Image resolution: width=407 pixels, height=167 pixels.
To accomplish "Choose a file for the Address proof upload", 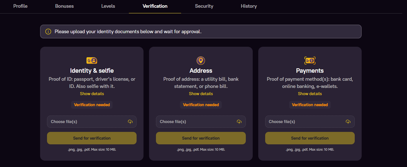I will point(201,122).
